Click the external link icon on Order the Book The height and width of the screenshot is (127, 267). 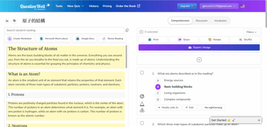(139, 6)
